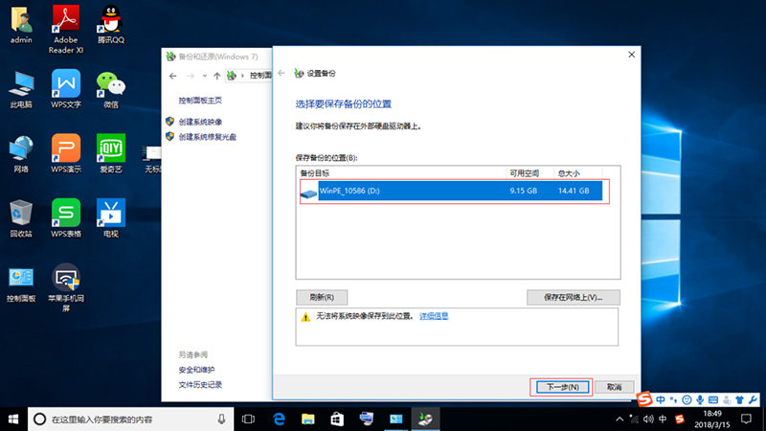Click the volume icon in tray
The image size is (766, 431).
point(648,419)
